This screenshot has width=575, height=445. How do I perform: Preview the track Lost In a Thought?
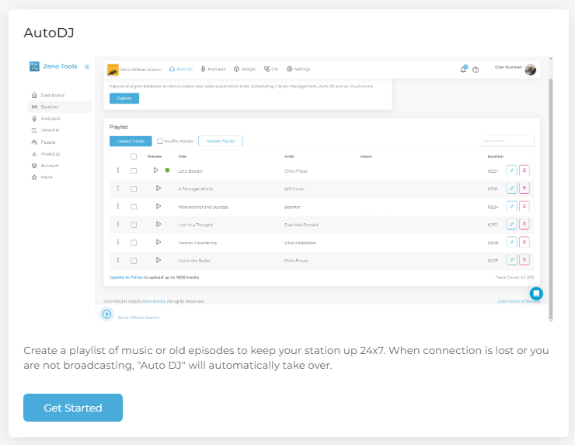tap(159, 224)
